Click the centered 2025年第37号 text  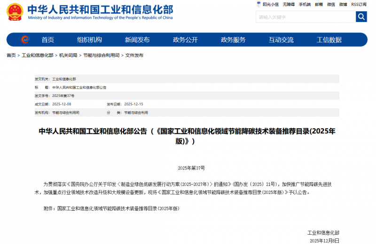pyautogui.click(x=191, y=168)
